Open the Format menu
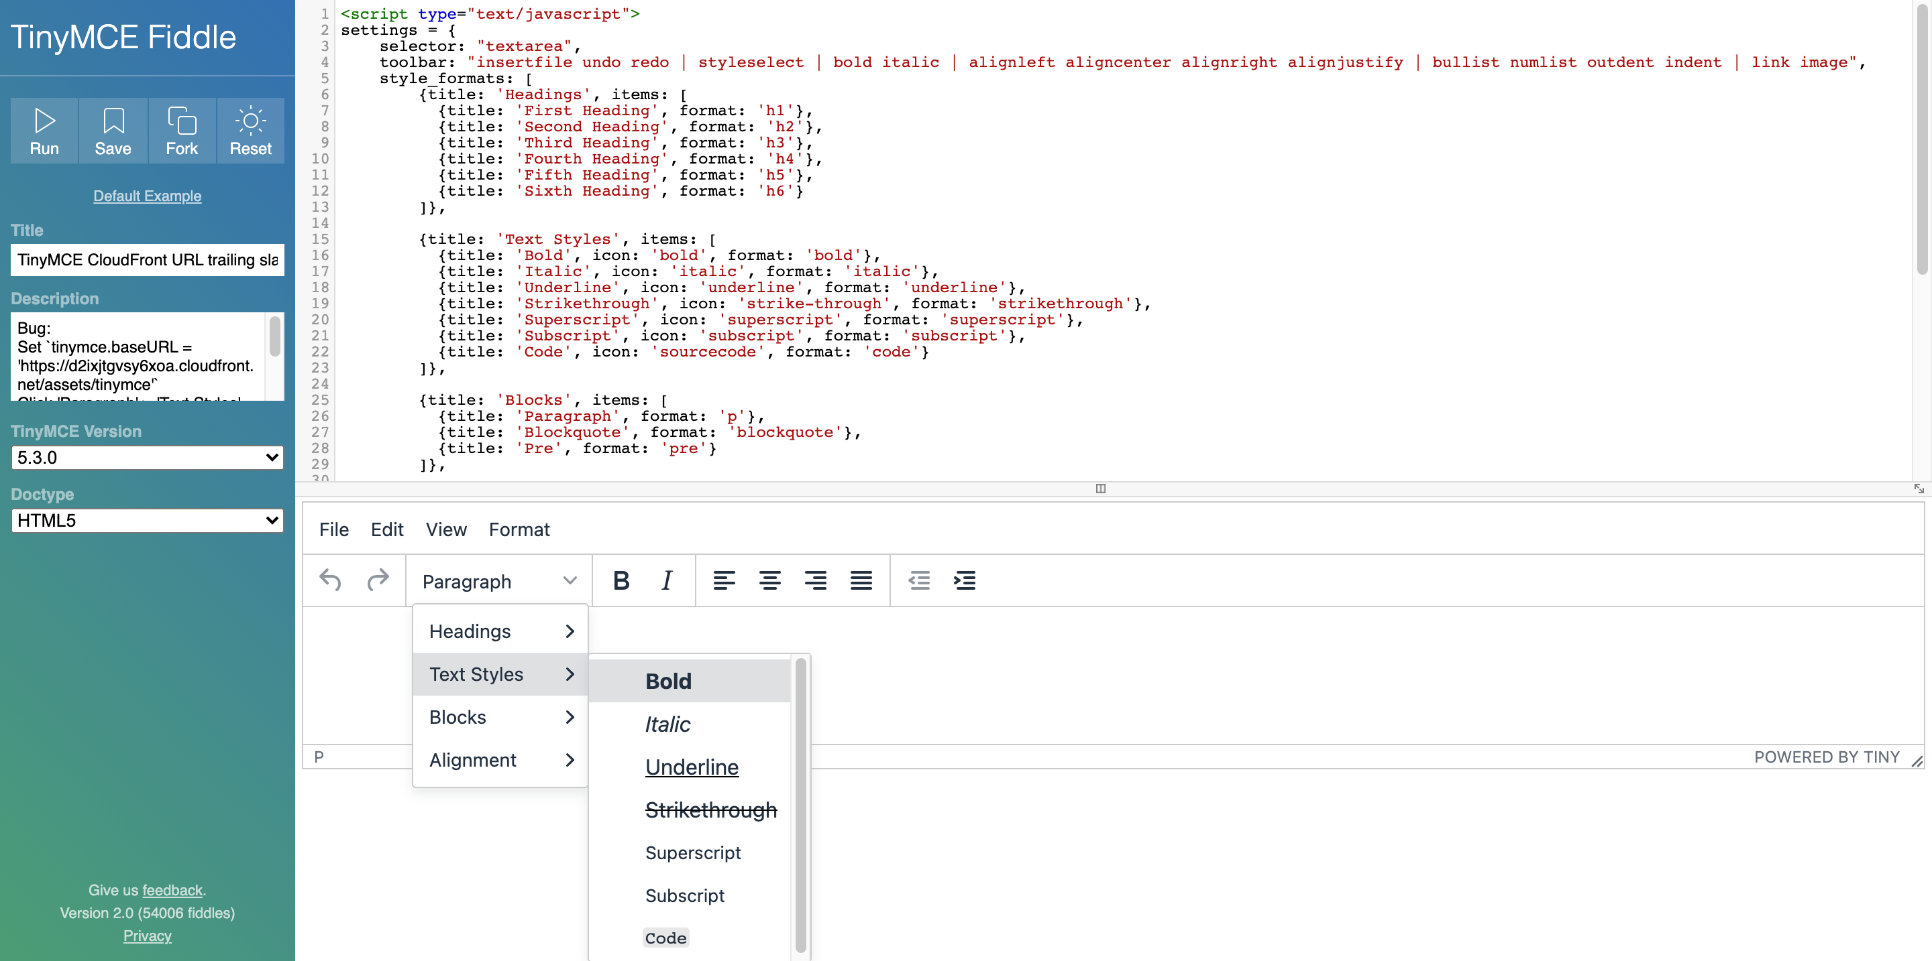The image size is (1932, 961). [x=519, y=529]
